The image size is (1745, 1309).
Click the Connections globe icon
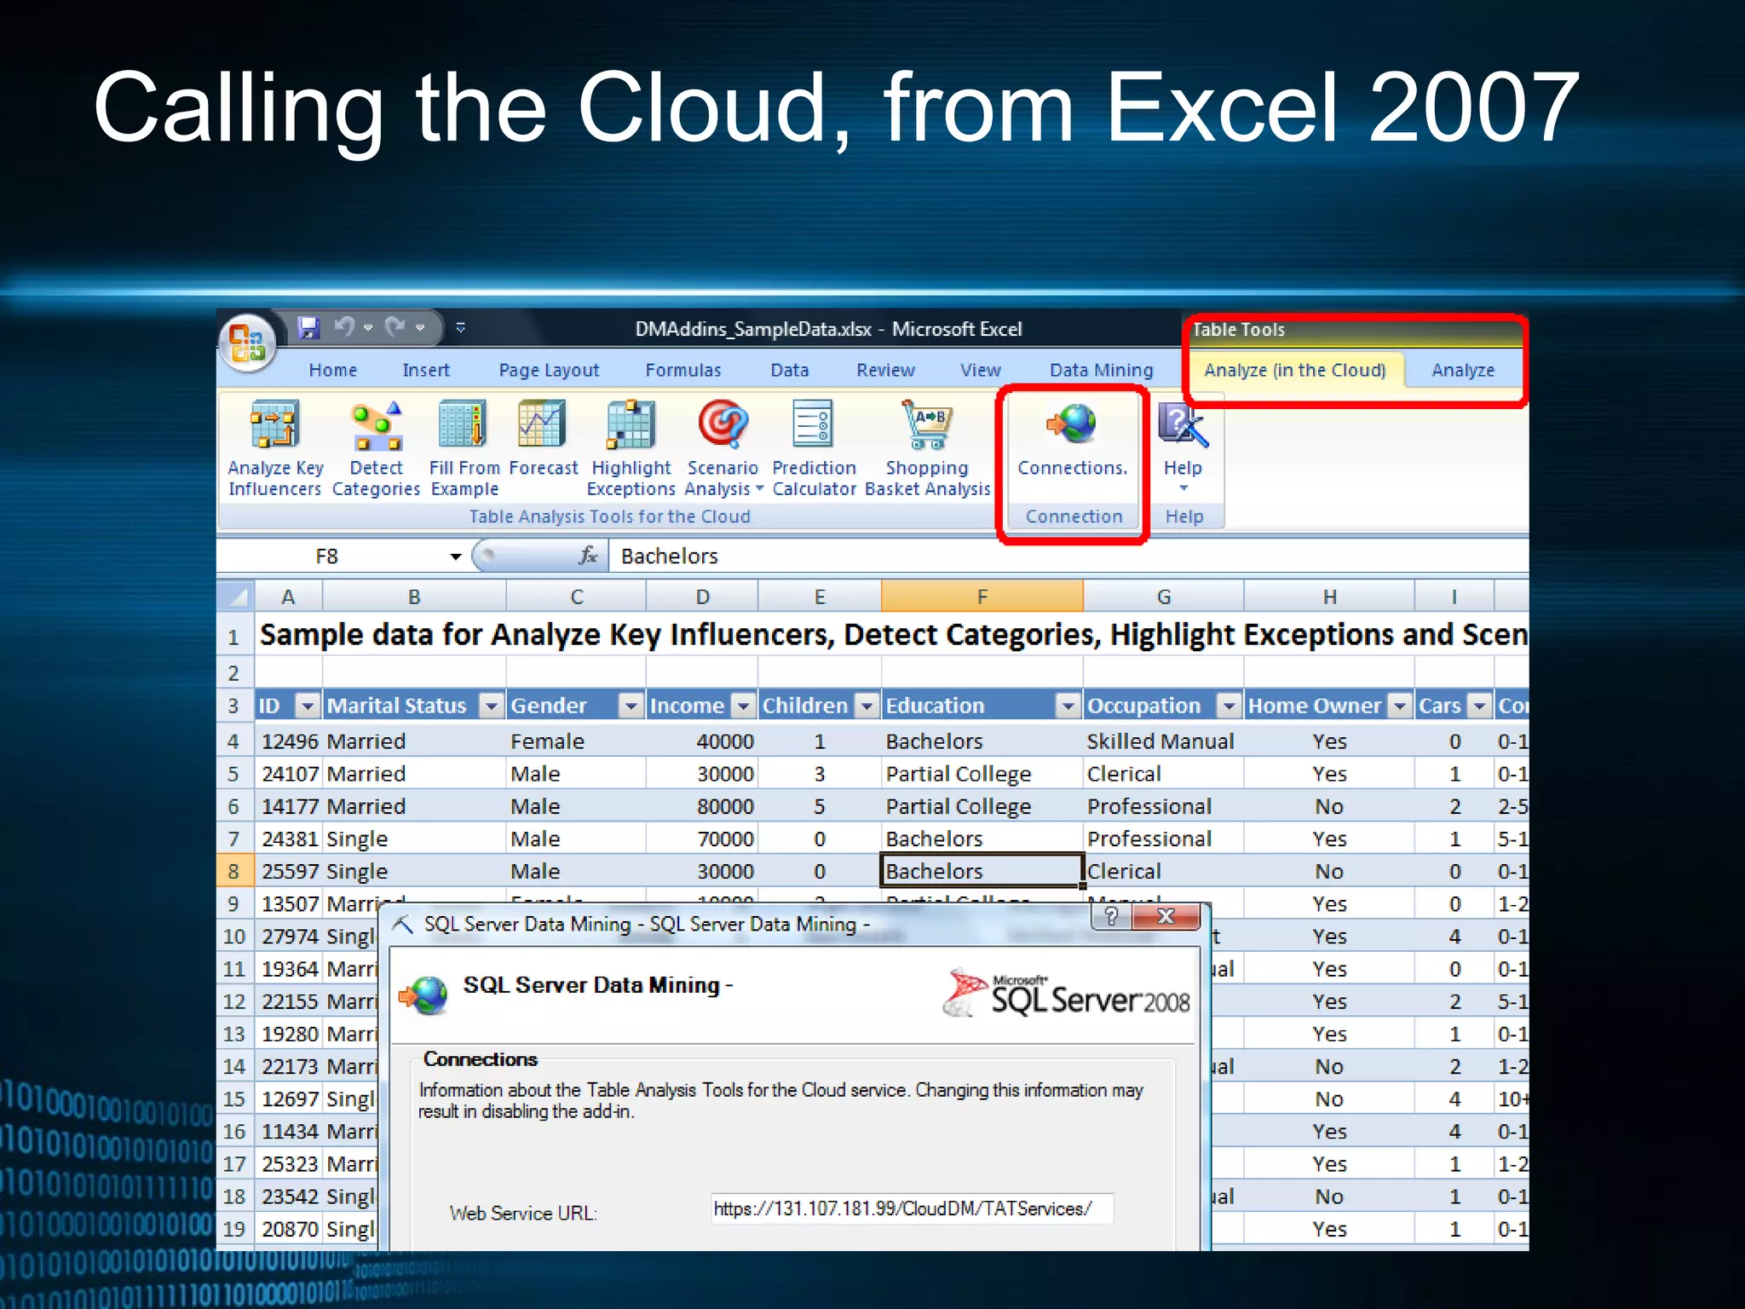pyautogui.click(x=1072, y=424)
